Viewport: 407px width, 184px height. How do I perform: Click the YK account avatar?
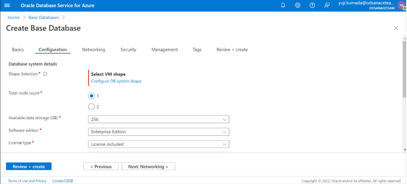coord(401,5)
